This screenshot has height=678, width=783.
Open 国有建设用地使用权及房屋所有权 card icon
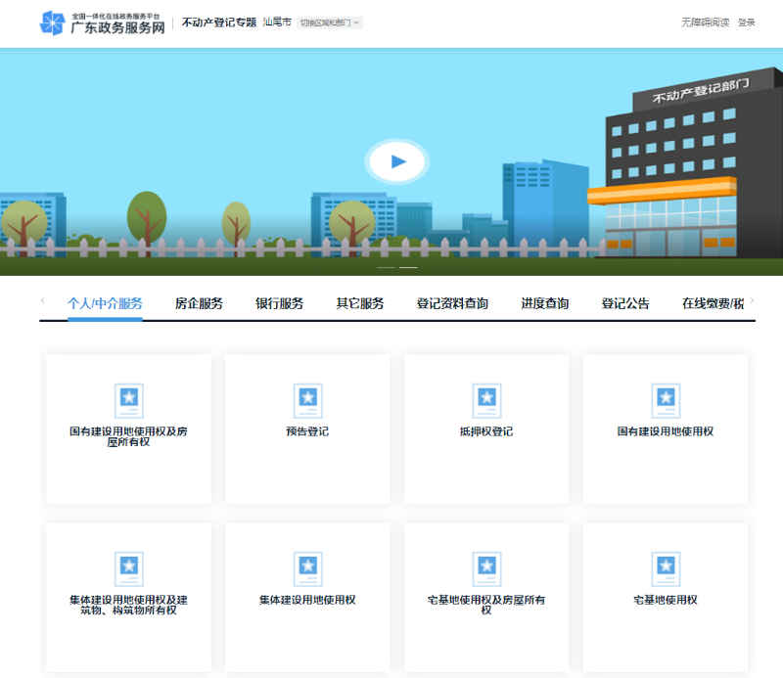128,400
